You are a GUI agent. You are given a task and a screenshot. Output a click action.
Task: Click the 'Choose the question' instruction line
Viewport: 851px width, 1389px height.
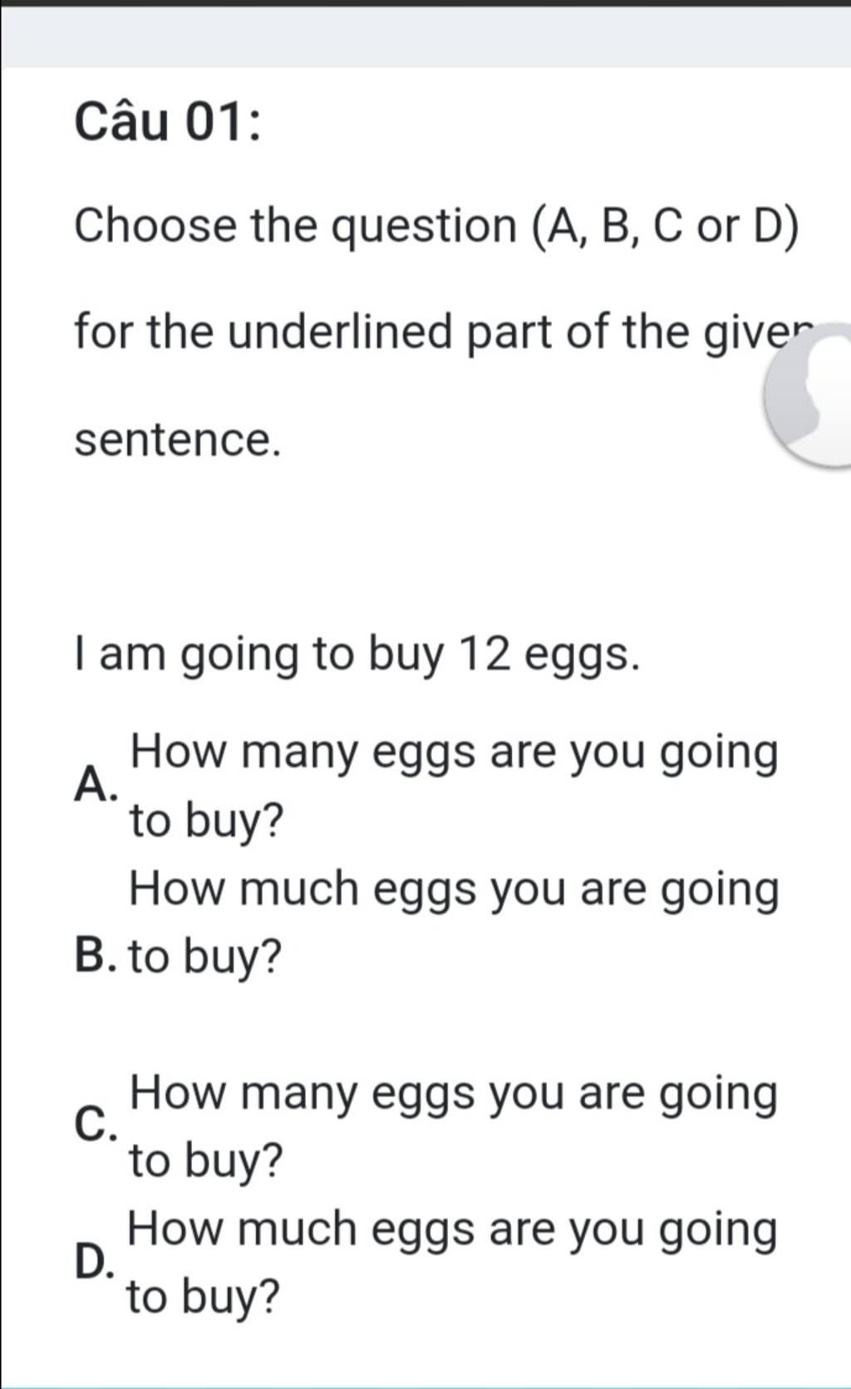click(x=295, y=226)
